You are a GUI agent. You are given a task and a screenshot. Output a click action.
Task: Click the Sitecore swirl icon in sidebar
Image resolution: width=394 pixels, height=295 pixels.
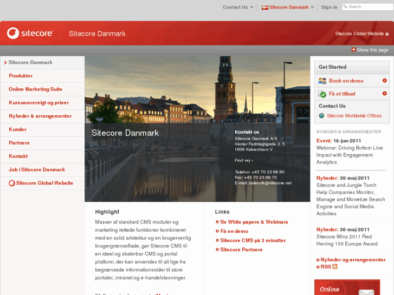(12, 183)
